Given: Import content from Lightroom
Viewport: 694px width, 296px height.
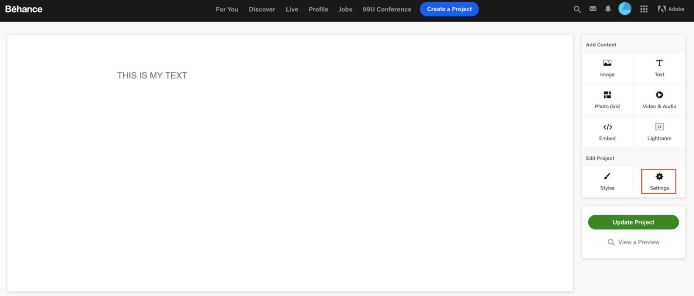Looking at the screenshot, I should pos(659,132).
